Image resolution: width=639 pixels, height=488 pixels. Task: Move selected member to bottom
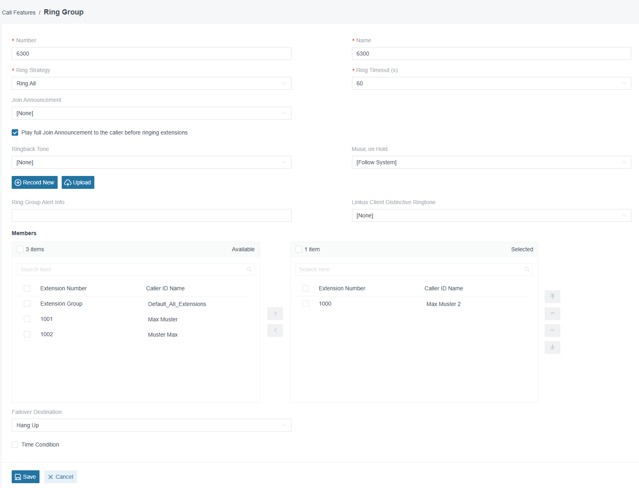(x=552, y=347)
